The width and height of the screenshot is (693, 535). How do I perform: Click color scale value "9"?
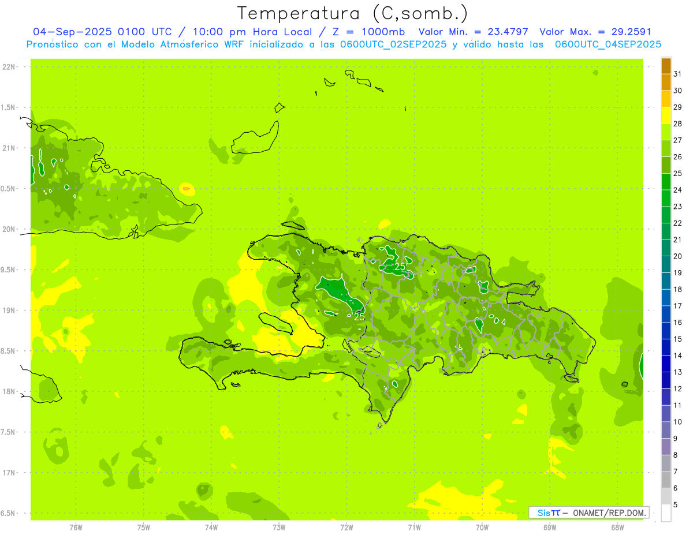tap(676, 439)
